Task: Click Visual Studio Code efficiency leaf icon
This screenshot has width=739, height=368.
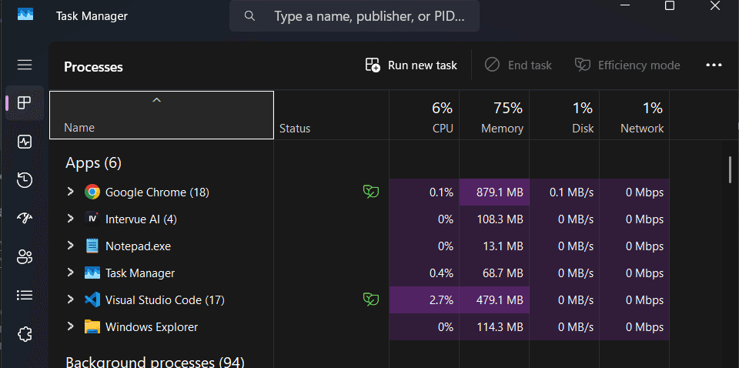Action: click(x=371, y=299)
